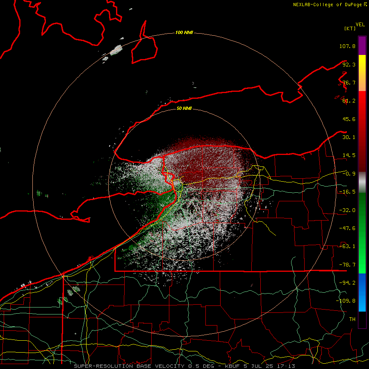Click the 92.3 legend value
Viewport: 369px width, 369px height.
[349, 64]
